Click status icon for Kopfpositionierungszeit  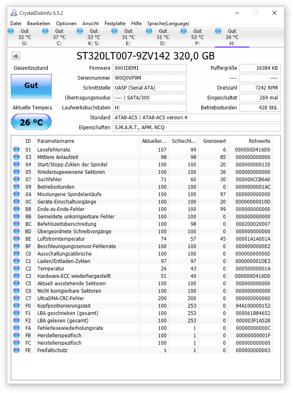pyautogui.click(x=16, y=306)
